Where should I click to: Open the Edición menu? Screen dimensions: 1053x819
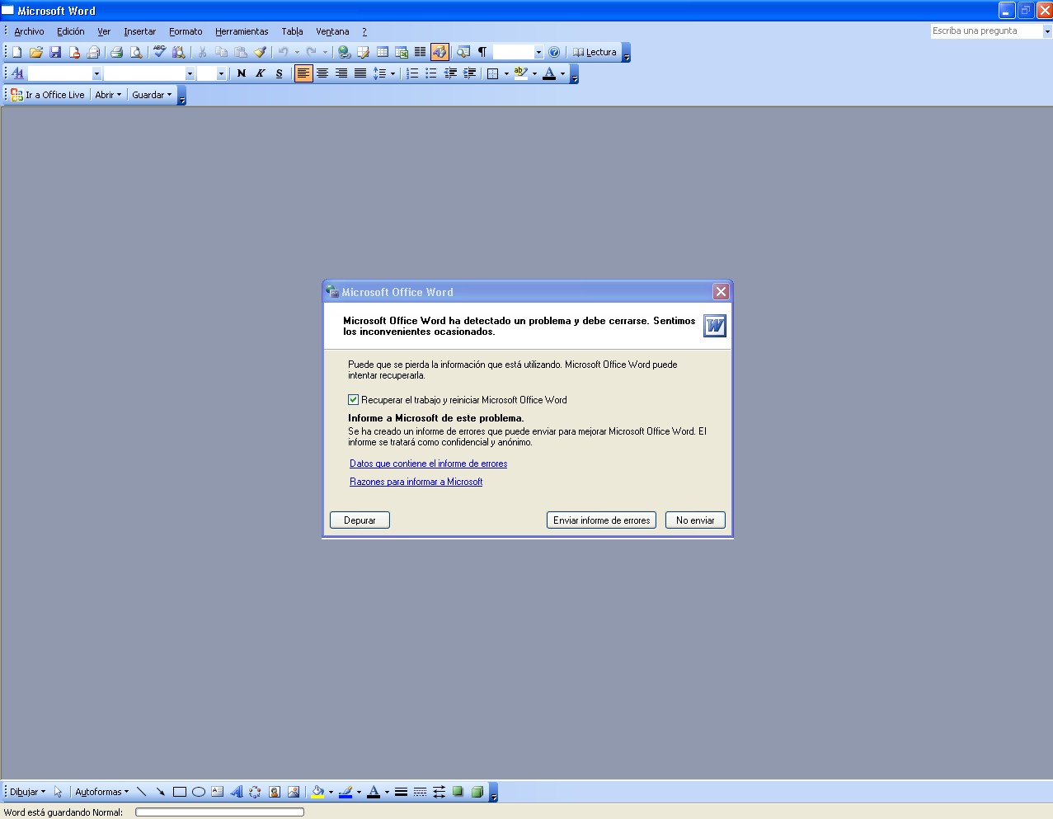point(71,31)
